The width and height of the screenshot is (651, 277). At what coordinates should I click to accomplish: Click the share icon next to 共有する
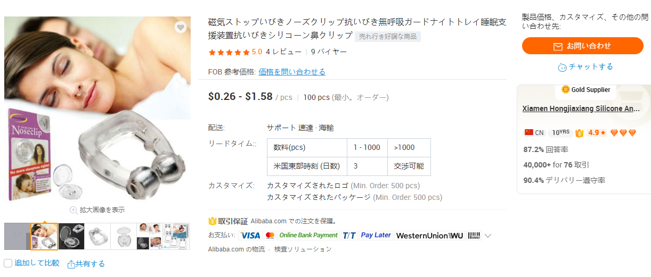[71, 264]
